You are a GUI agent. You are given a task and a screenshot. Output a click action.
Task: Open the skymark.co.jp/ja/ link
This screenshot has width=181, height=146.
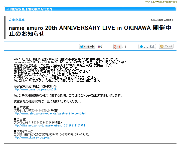pos(32,137)
